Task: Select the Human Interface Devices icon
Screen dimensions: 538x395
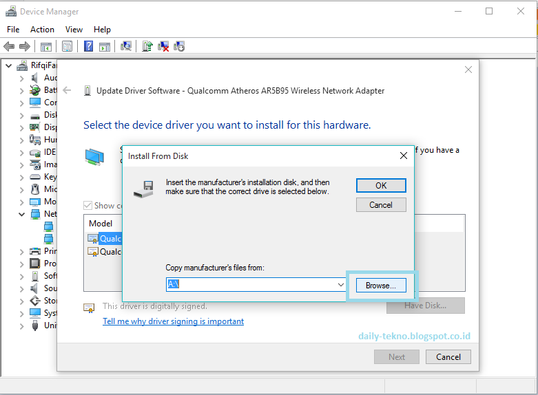Action: 34,140
